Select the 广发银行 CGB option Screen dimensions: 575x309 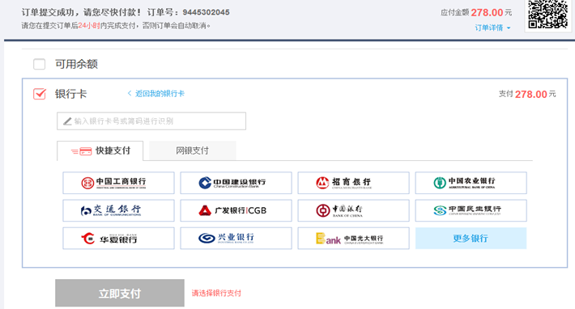coord(236,210)
